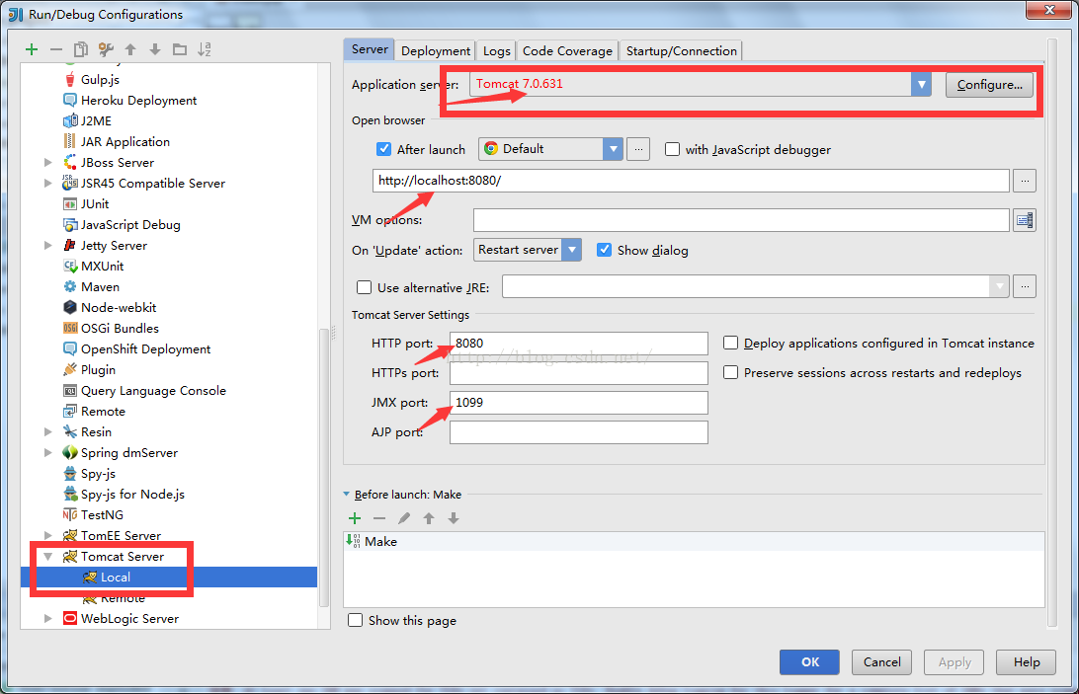Screen dimensions: 1079x694
Task: Add before-launch task plus icon
Action: (355, 518)
